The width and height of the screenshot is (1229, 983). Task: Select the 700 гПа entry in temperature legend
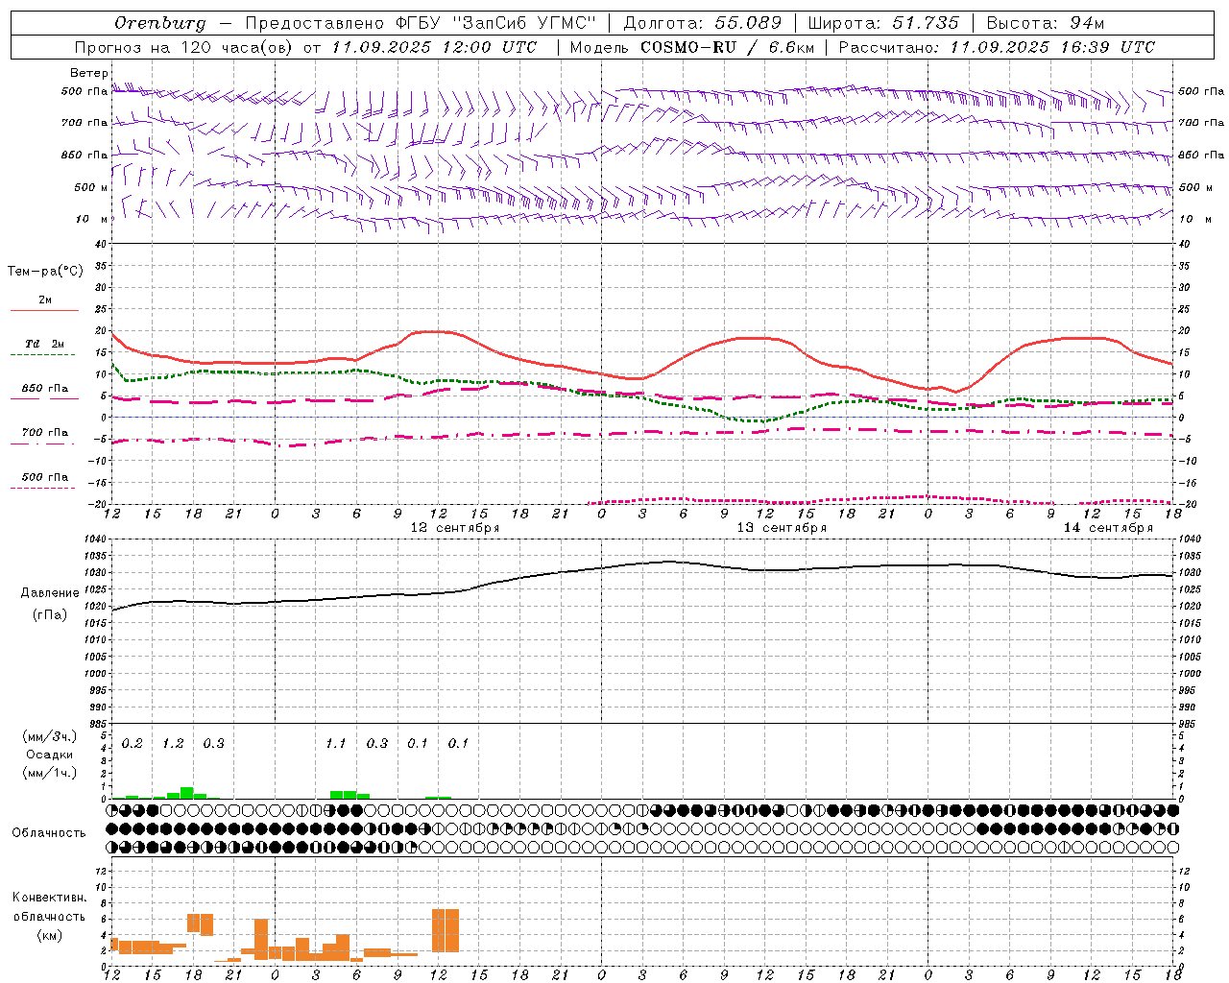[45, 433]
